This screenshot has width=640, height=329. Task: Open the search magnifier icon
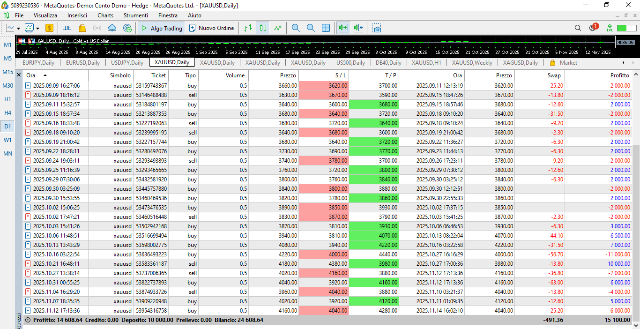pyautogui.click(x=578, y=28)
